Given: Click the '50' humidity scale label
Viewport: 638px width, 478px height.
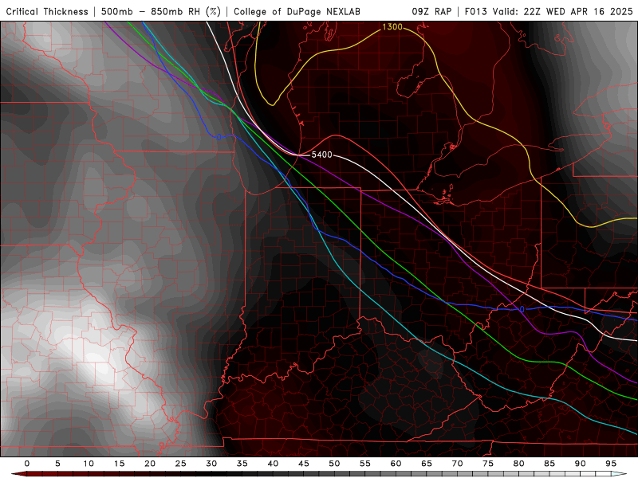Looking at the screenshot, I should (334, 464).
